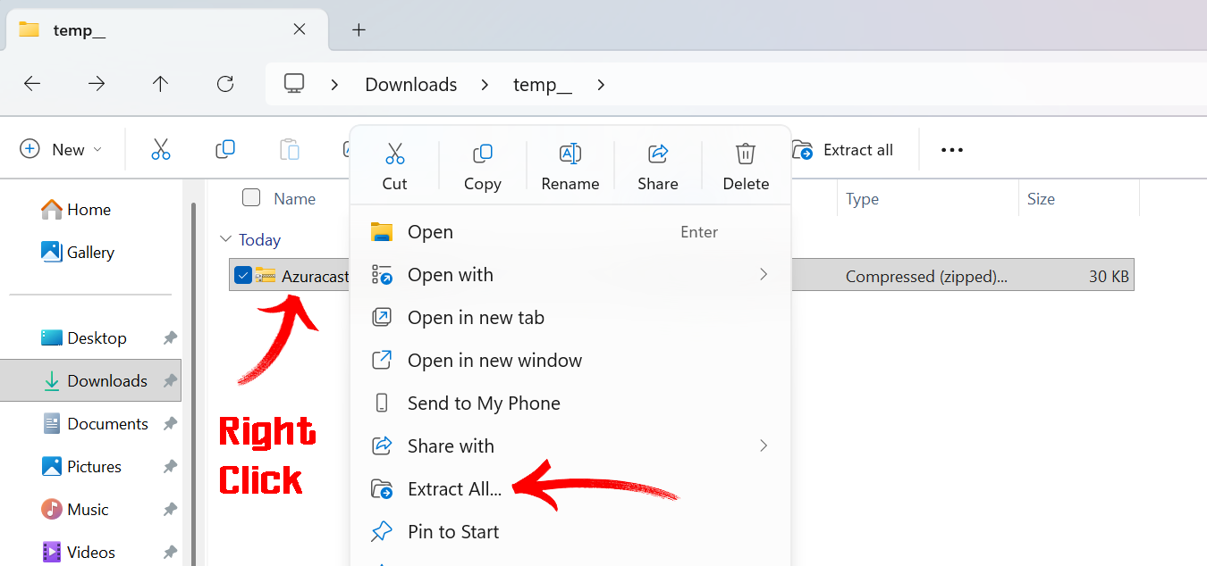Collapse the Today group
Screen dimensions: 1207x566
(224, 239)
